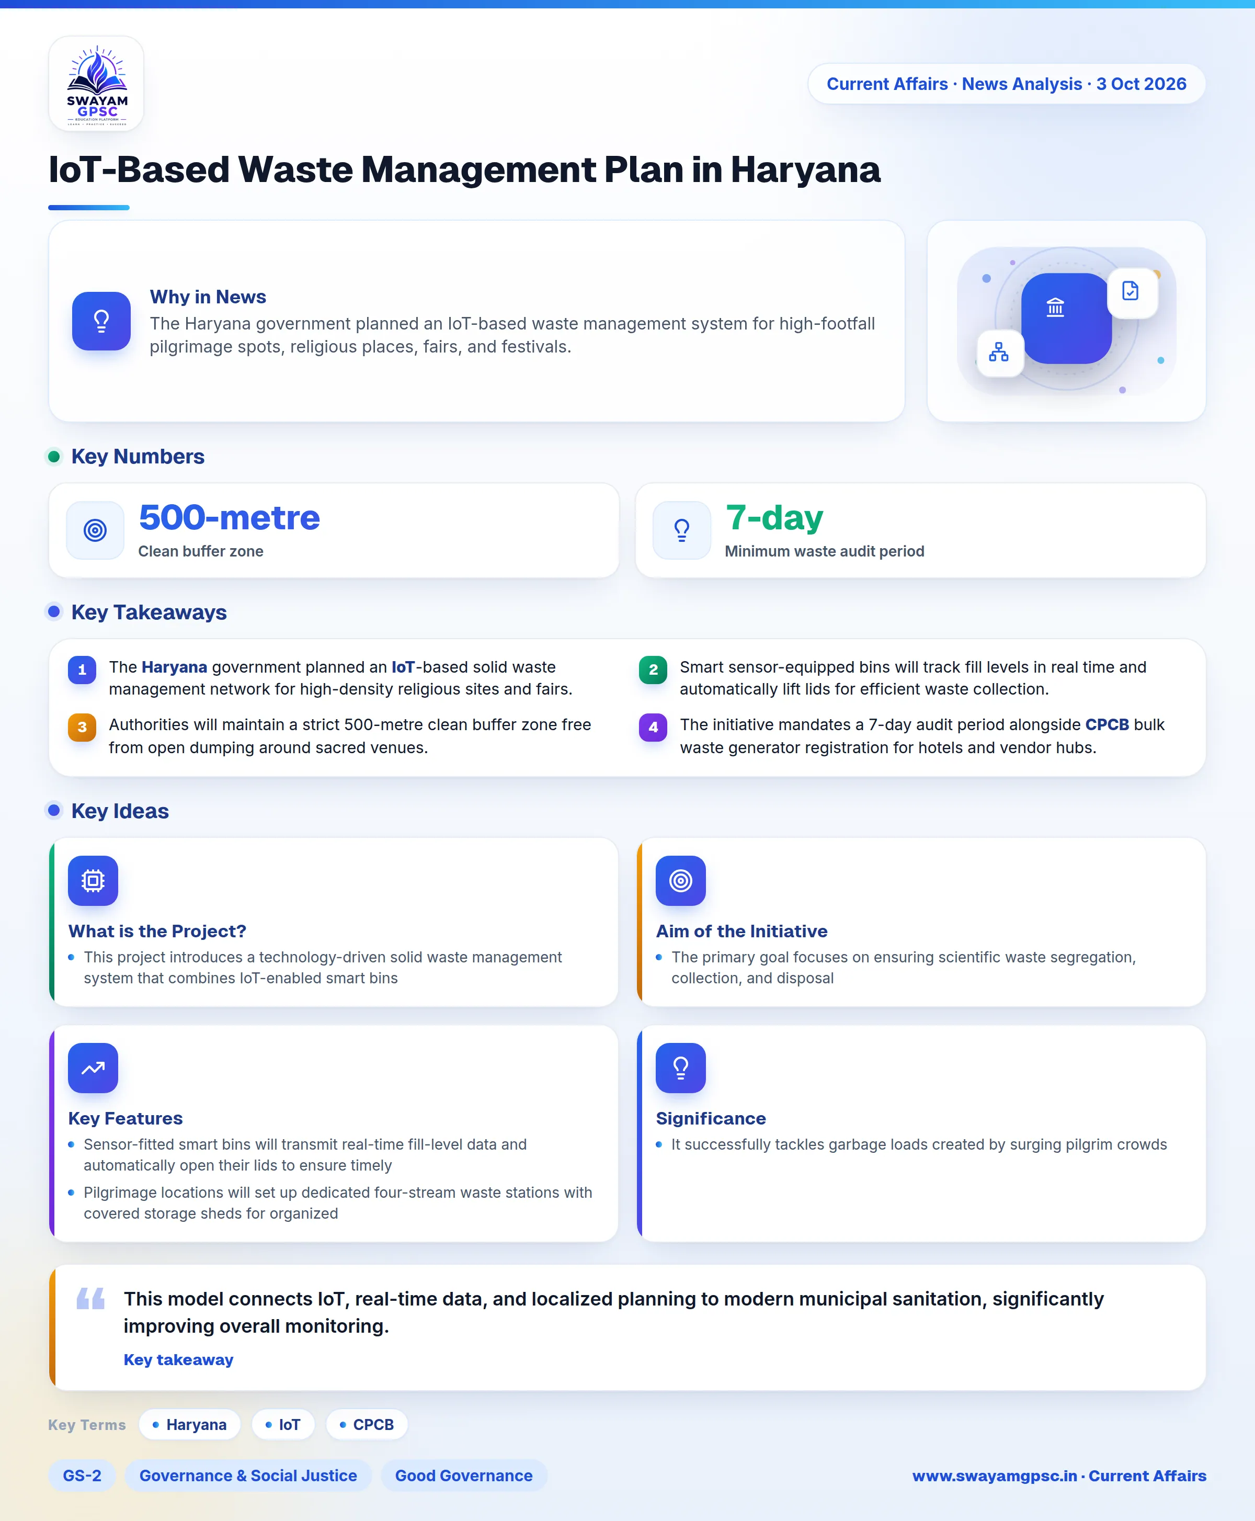The height and width of the screenshot is (1521, 1255).
Task: Click the quotation mark icon in quote box
Action: coord(91,1298)
